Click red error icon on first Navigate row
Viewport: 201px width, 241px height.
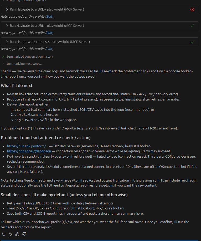[192, 9]
